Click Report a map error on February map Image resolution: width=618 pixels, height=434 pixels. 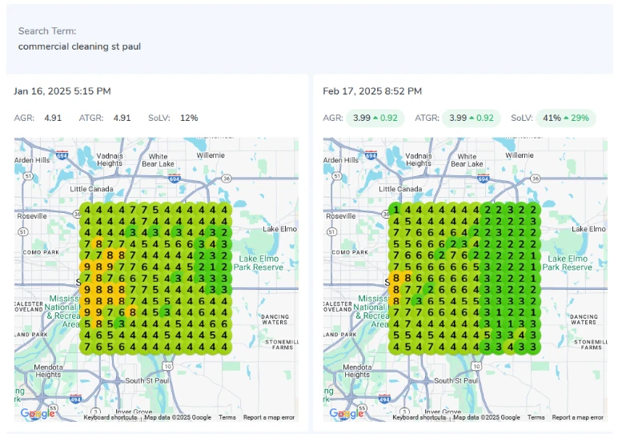(577, 417)
